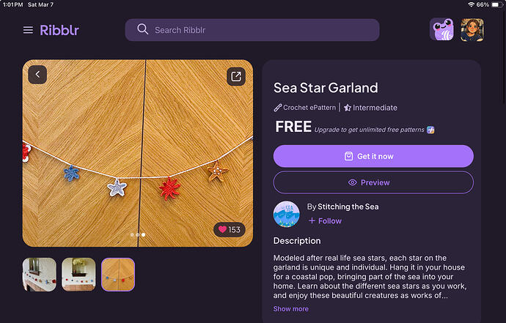The height and width of the screenshot is (323, 506).
Task: Click Upgrade to get unlimited free patterns
Action: click(x=369, y=130)
